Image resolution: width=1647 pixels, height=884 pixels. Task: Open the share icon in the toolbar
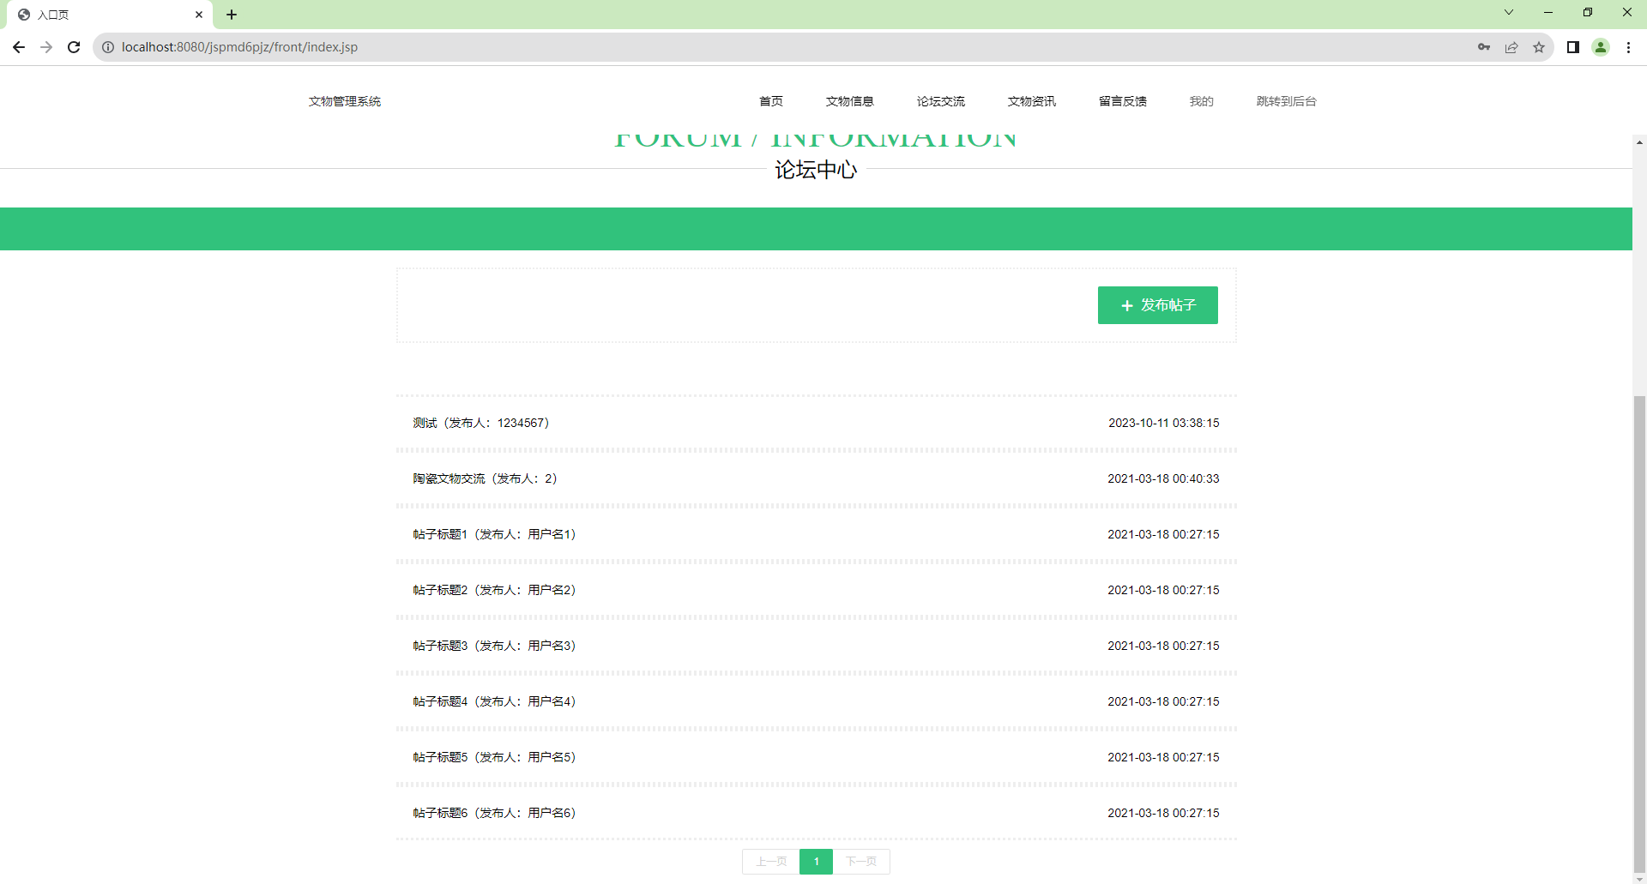click(1511, 47)
